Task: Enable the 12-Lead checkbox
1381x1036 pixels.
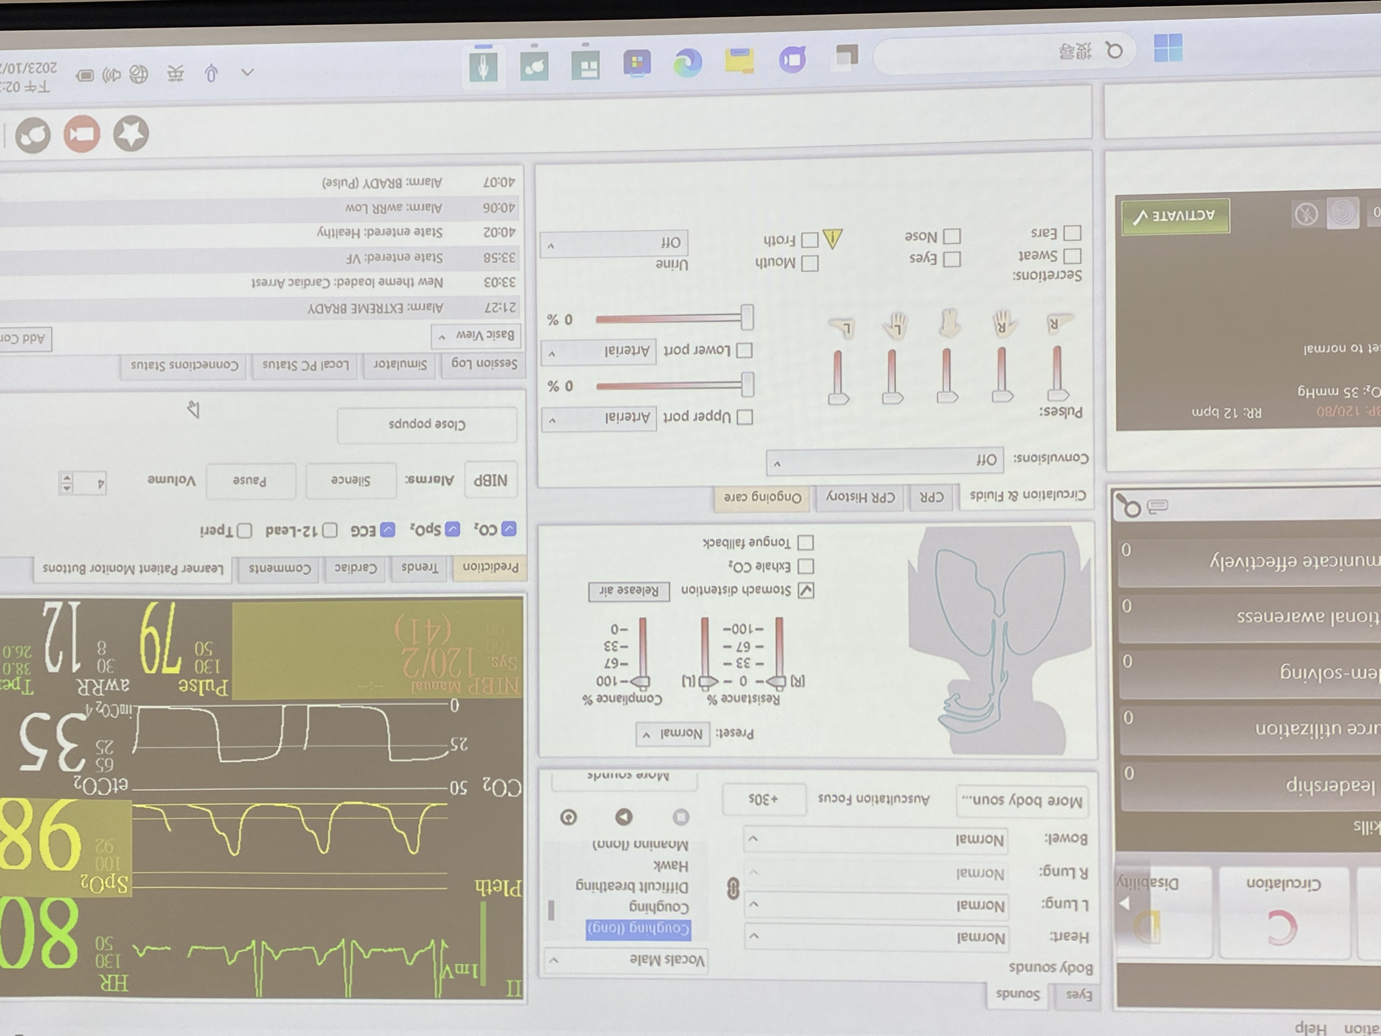Action: 329,531
